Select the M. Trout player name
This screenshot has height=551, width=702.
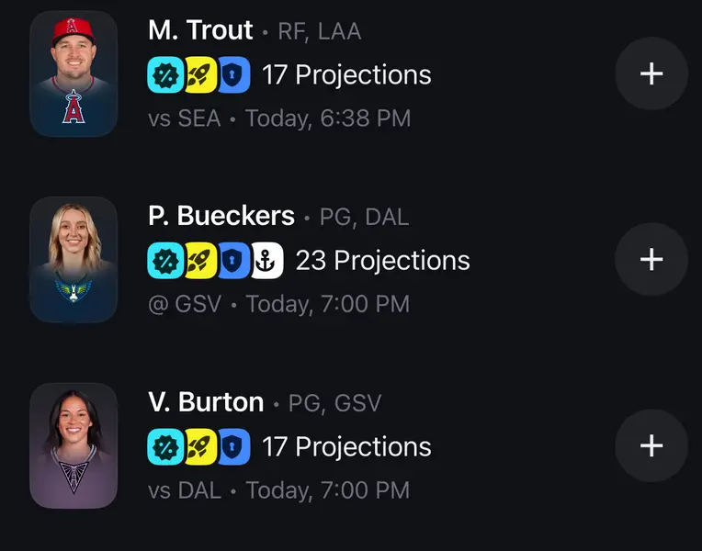pyautogui.click(x=200, y=30)
